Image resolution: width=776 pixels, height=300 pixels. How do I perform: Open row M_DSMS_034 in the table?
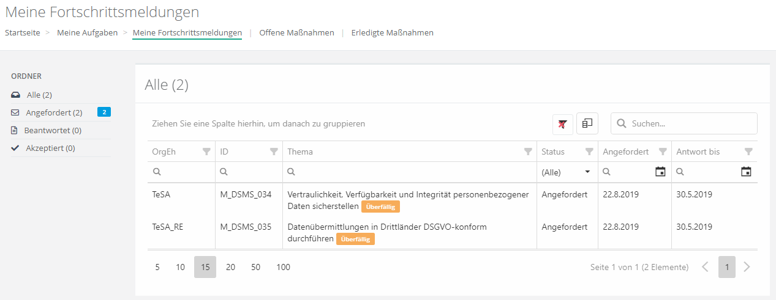(246, 195)
